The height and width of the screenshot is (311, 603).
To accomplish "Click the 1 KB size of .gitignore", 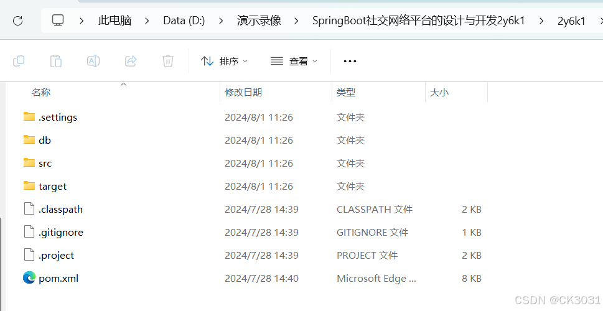I will pos(472,233).
